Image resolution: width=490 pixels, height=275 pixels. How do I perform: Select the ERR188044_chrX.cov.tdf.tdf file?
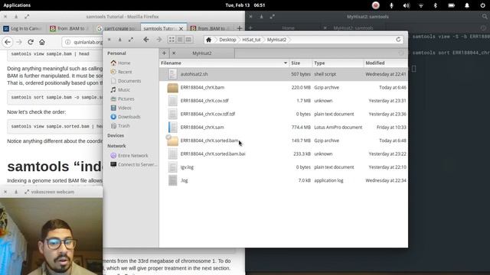click(x=283, y=114)
